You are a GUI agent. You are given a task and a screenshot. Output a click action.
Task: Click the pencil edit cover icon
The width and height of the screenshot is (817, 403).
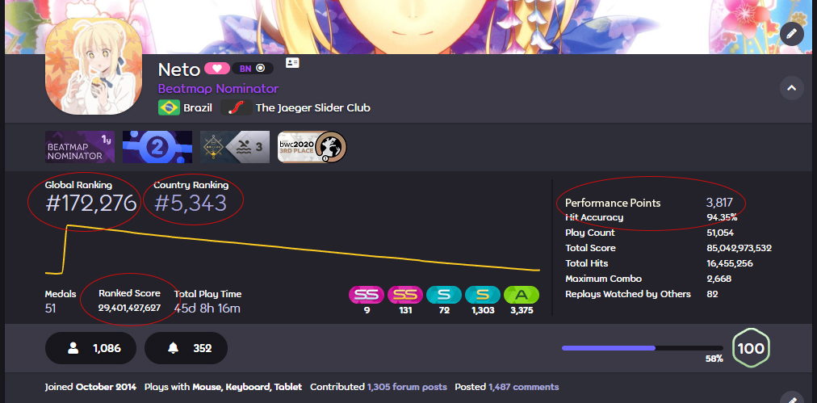791,34
